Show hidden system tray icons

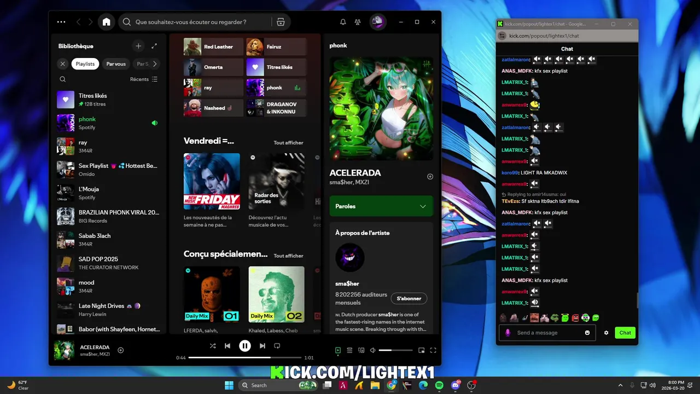click(620, 385)
